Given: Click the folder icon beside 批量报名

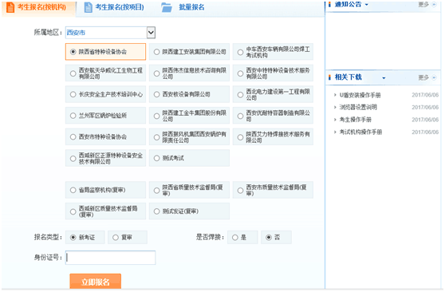Looking at the screenshot, I should coord(167,7).
